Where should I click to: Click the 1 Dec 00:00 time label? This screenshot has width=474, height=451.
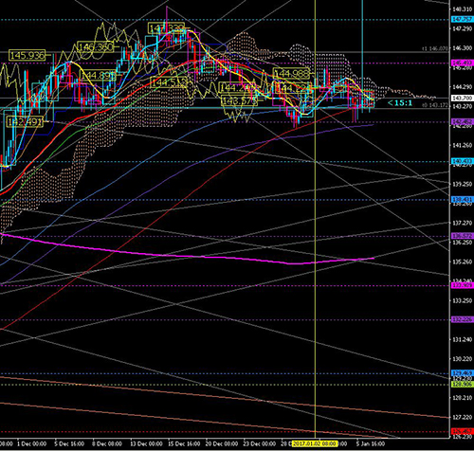(x=31, y=443)
